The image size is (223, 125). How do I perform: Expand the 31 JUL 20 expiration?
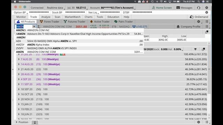click(18, 54)
